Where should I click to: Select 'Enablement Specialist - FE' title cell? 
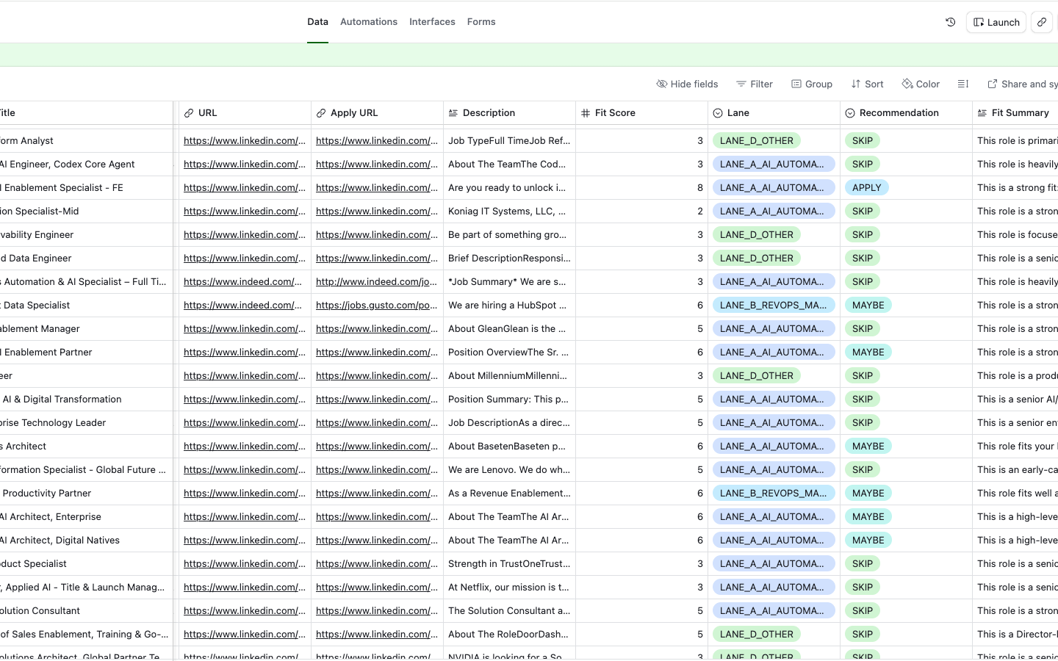tap(86, 187)
